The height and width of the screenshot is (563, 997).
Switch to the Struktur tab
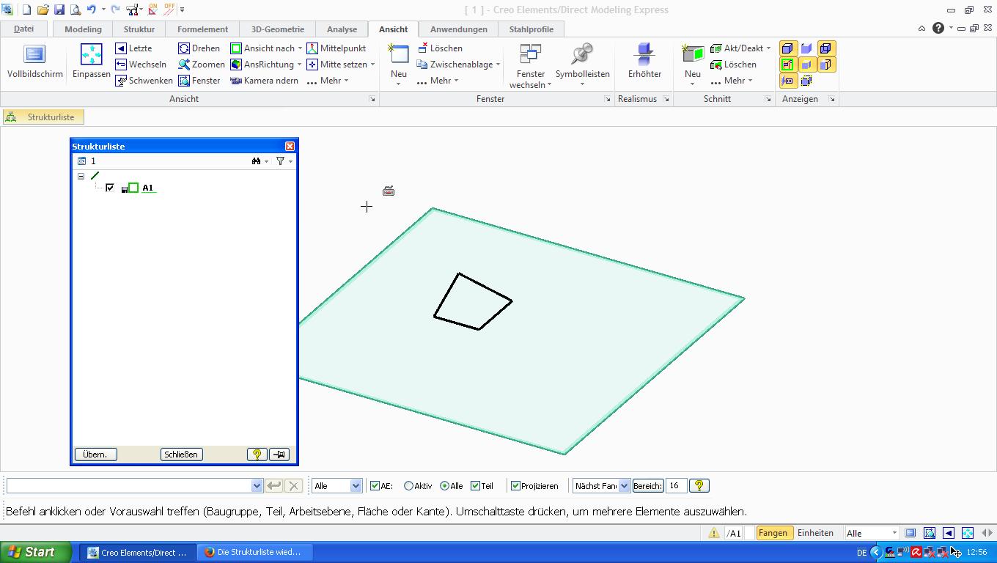(139, 29)
